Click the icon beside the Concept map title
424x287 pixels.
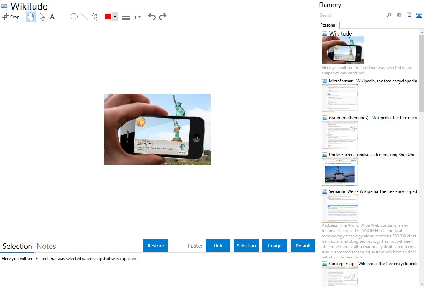(x=325, y=264)
